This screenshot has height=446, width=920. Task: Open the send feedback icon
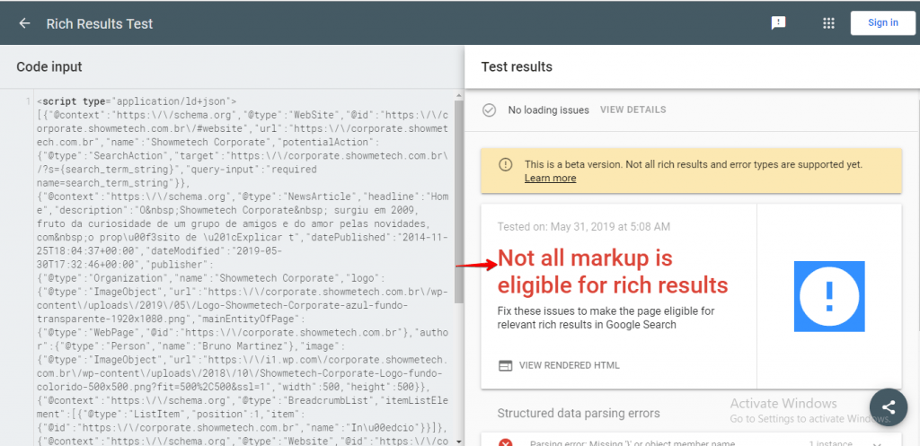click(778, 22)
